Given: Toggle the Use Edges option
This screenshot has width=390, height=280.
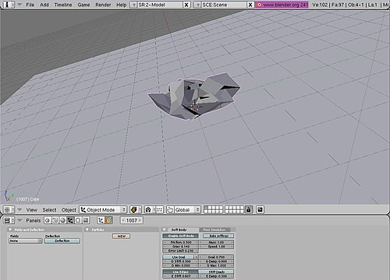Looking at the screenshot, I should pos(180,271).
